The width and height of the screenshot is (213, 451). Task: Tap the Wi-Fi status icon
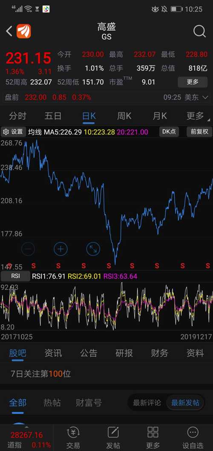coord(28,9)
